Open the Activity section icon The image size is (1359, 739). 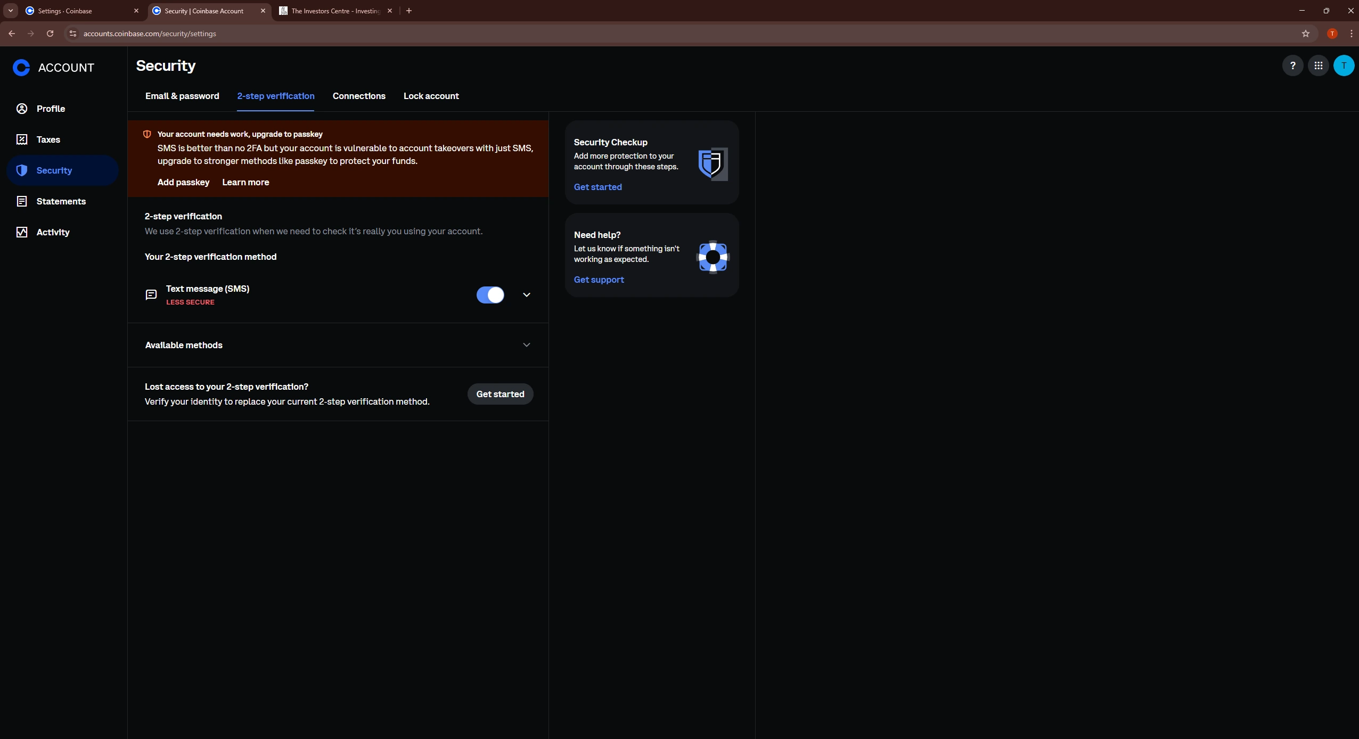(x=22, y=232)
